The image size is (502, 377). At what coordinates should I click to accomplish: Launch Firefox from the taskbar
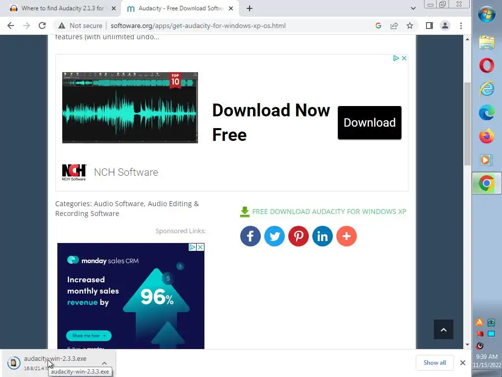pyautogui.click(x=487, y=136)
